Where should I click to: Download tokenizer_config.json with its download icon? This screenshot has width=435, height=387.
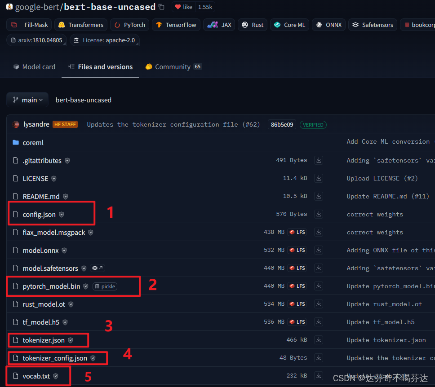point(319,358)
